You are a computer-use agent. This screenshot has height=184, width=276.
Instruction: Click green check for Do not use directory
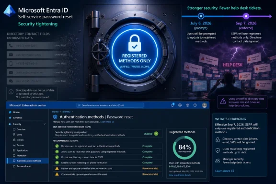pos(57,157)
